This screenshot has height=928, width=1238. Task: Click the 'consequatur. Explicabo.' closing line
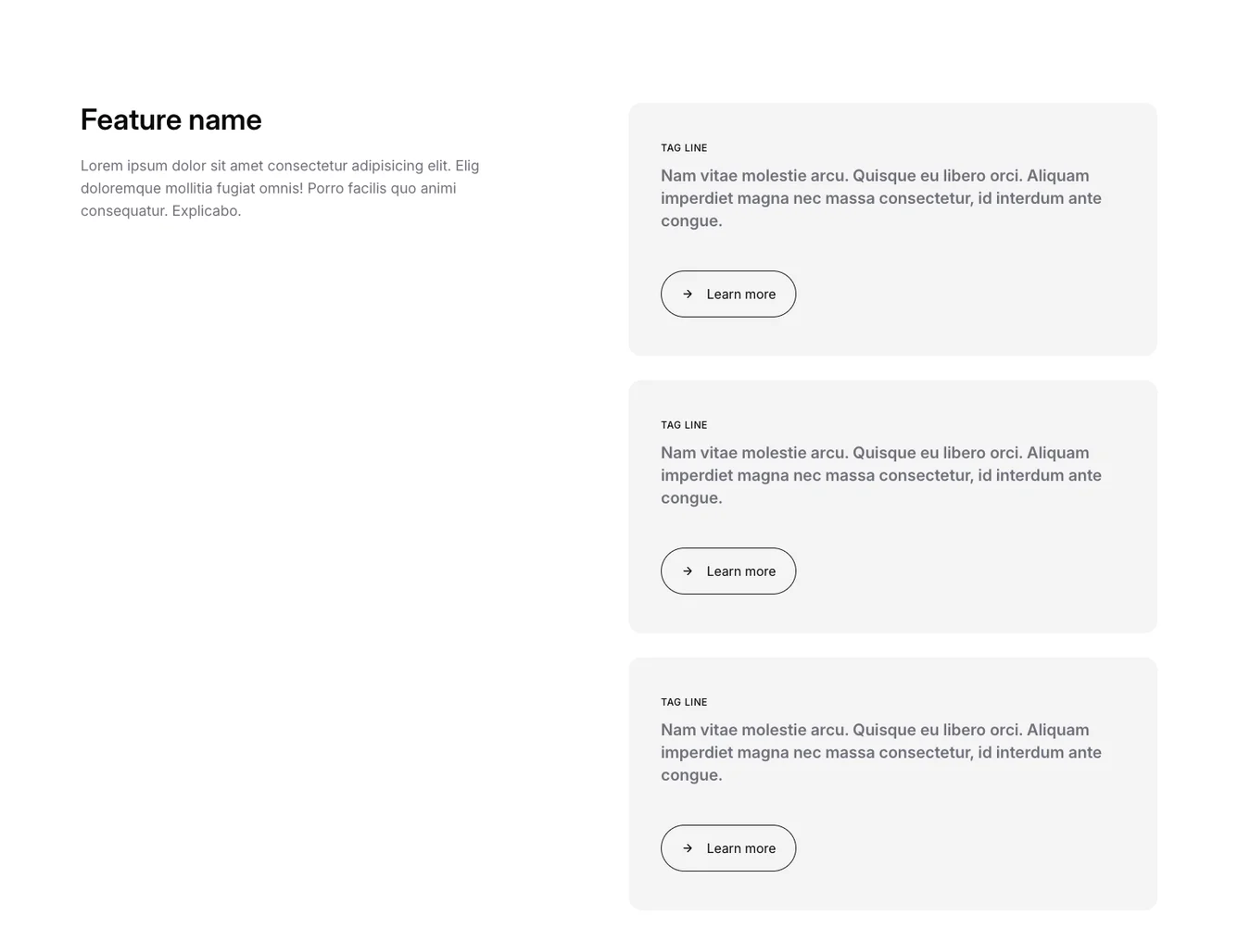(x=160, y=211)
